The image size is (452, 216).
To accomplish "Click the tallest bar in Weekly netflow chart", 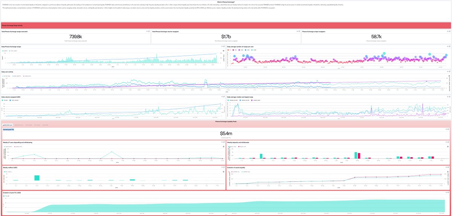I will point(37,178).
